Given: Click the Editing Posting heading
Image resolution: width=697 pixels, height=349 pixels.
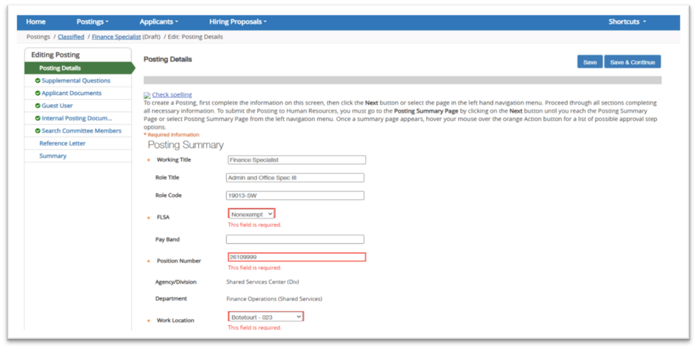Looking at the screenshot, I should tap(56, 55).
